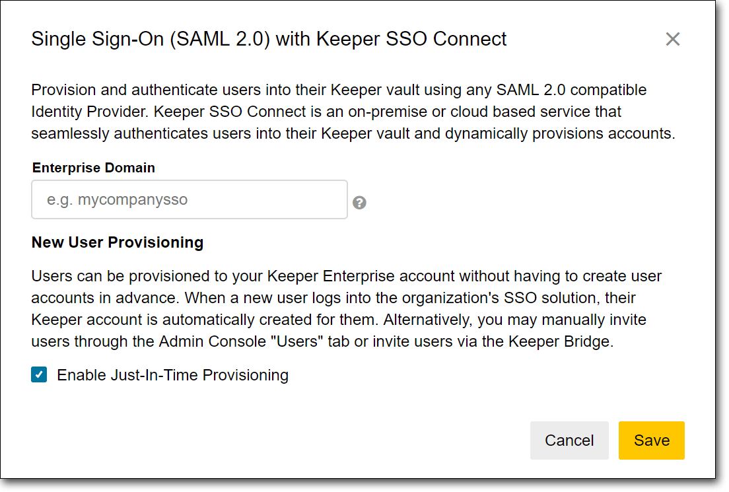Click the words Keeper Bridge in description
The width and height of the screenshot is (729, 492).
[x=559, y=341]
